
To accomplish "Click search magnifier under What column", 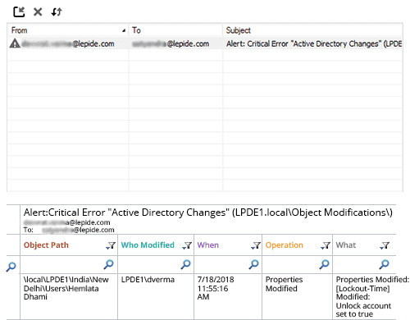I will [x=384, y=264].
